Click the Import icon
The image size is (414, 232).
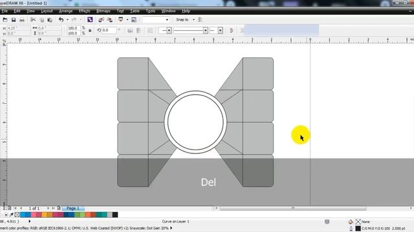tap(101, 20)
